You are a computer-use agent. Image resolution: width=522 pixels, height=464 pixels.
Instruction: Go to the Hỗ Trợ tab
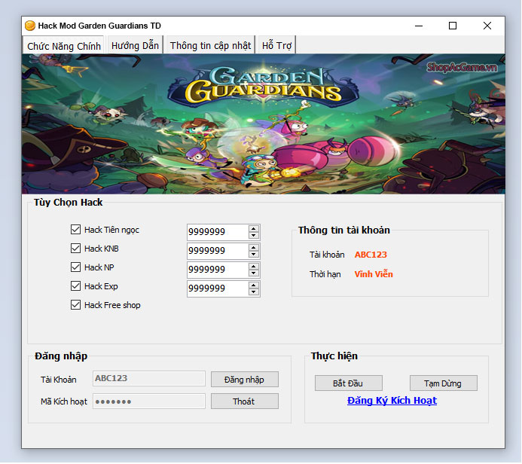(276, 45)
